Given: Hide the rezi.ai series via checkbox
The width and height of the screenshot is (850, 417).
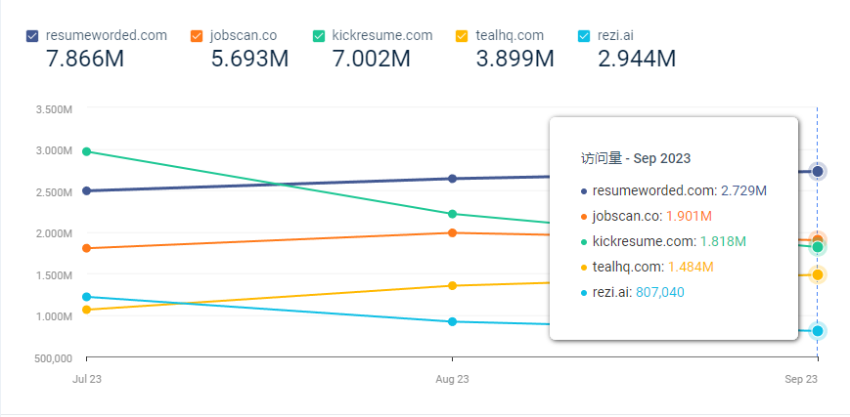Looking at the screenshot, I should click(x=584, y=36).
